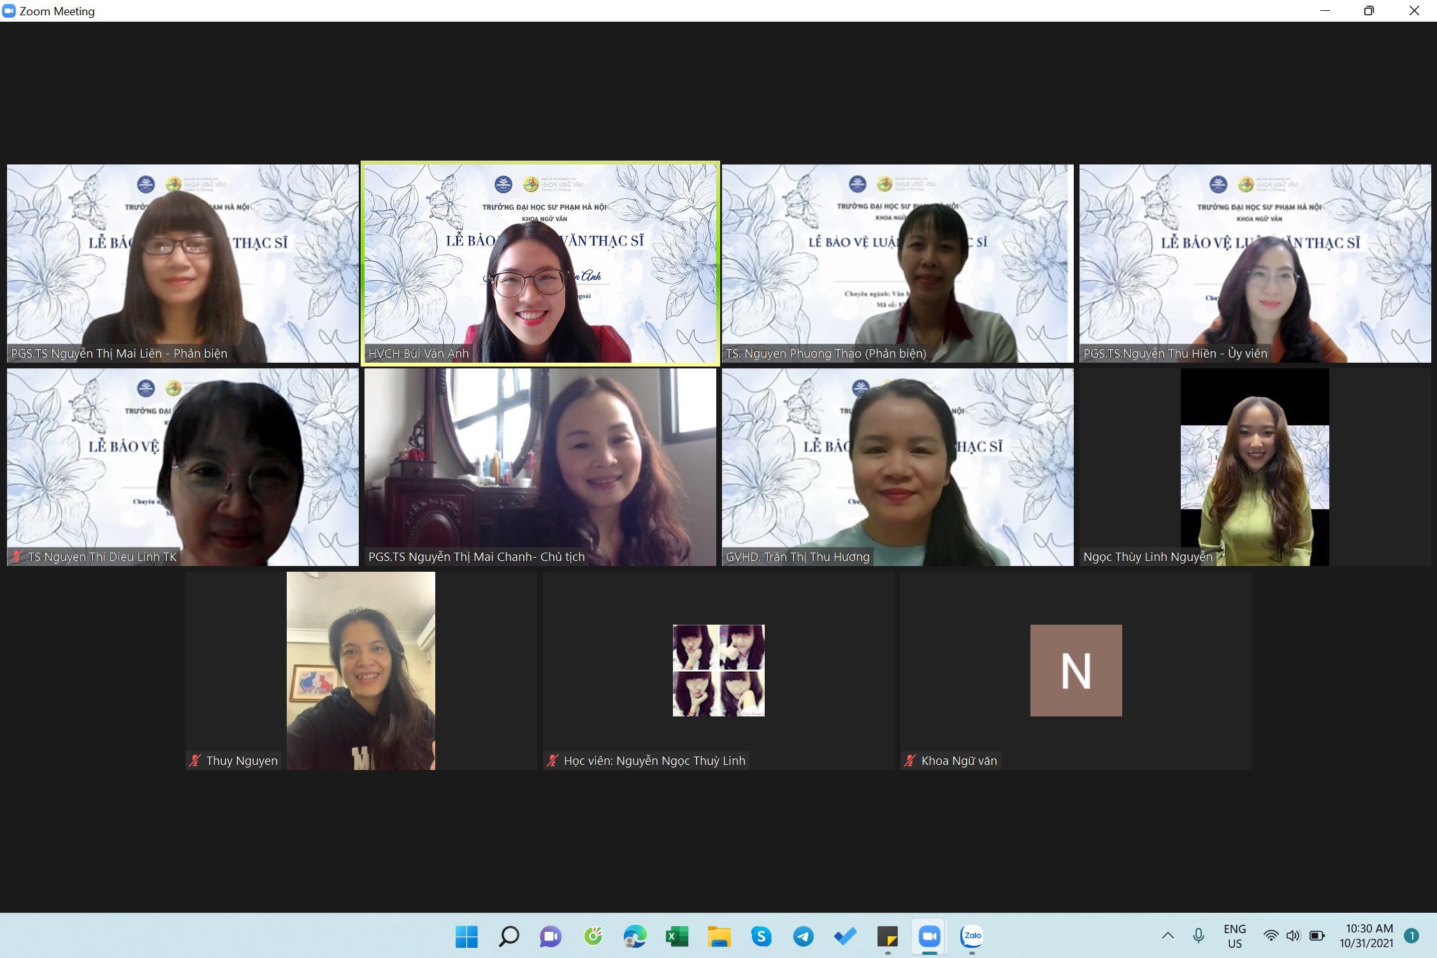
Task: Click the tray microphone indicator
Action: pyautogui.click(x=1198, y=936)
